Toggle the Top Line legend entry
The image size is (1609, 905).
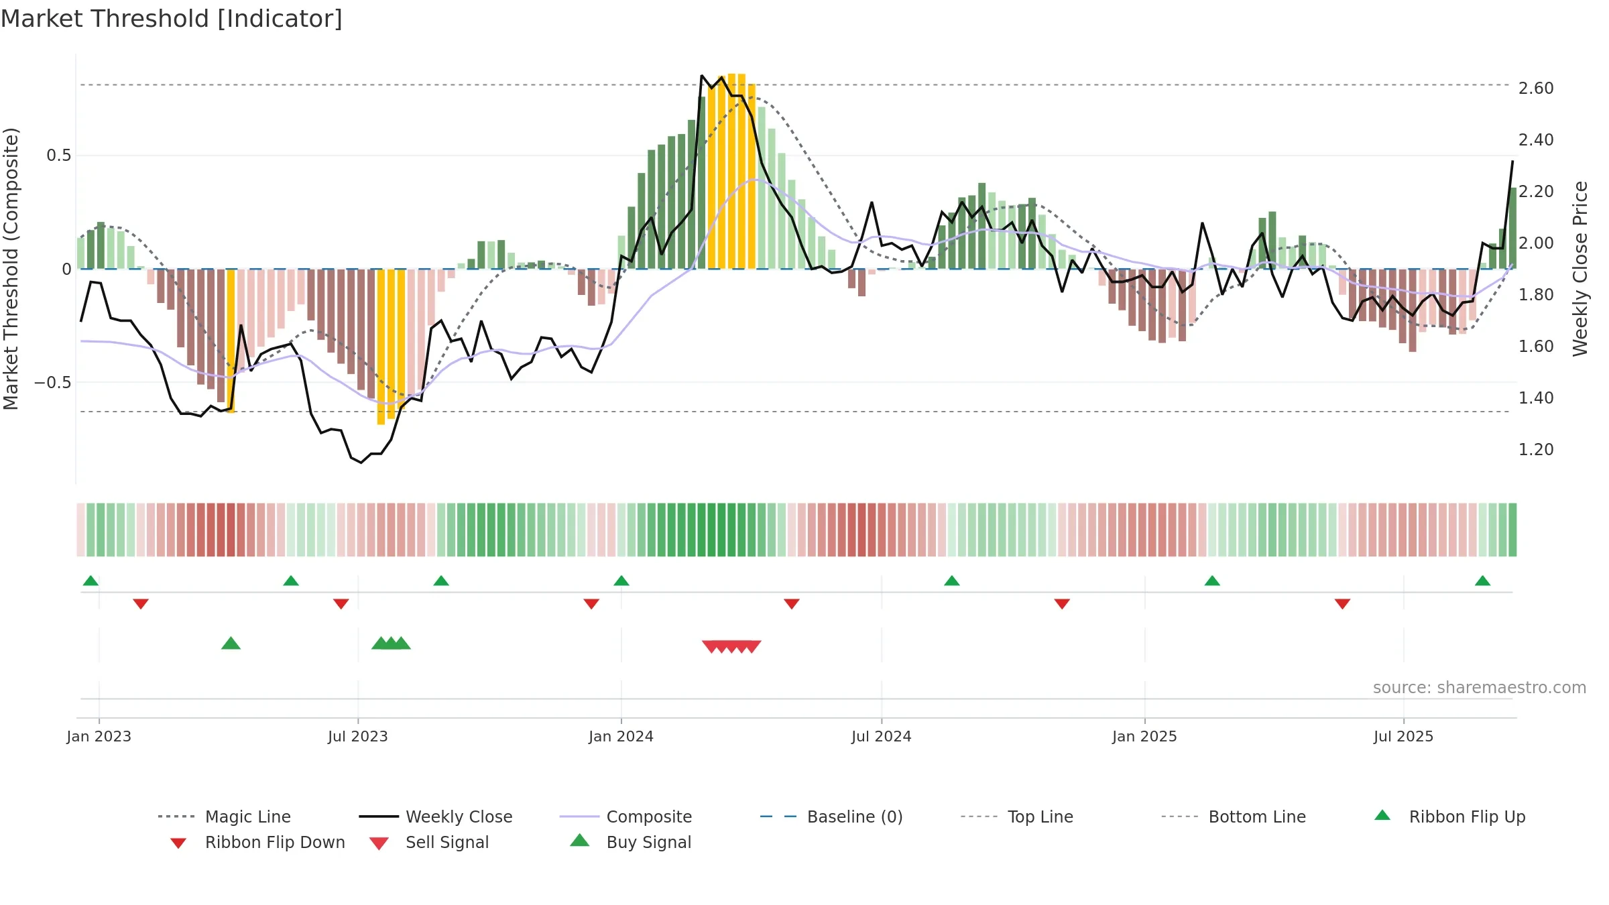(x=1016, y=817)
